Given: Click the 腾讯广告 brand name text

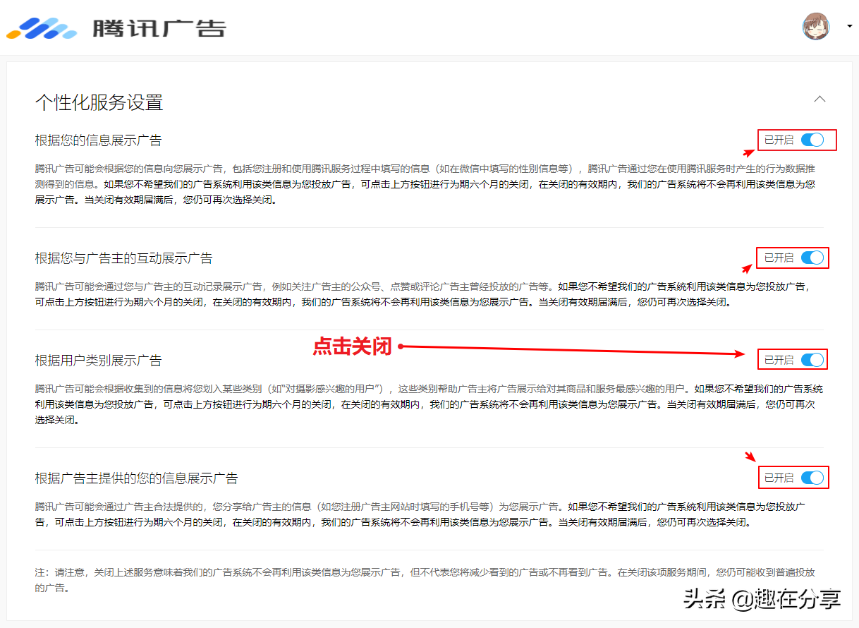Looking at the screenshot, I should 159,28.
